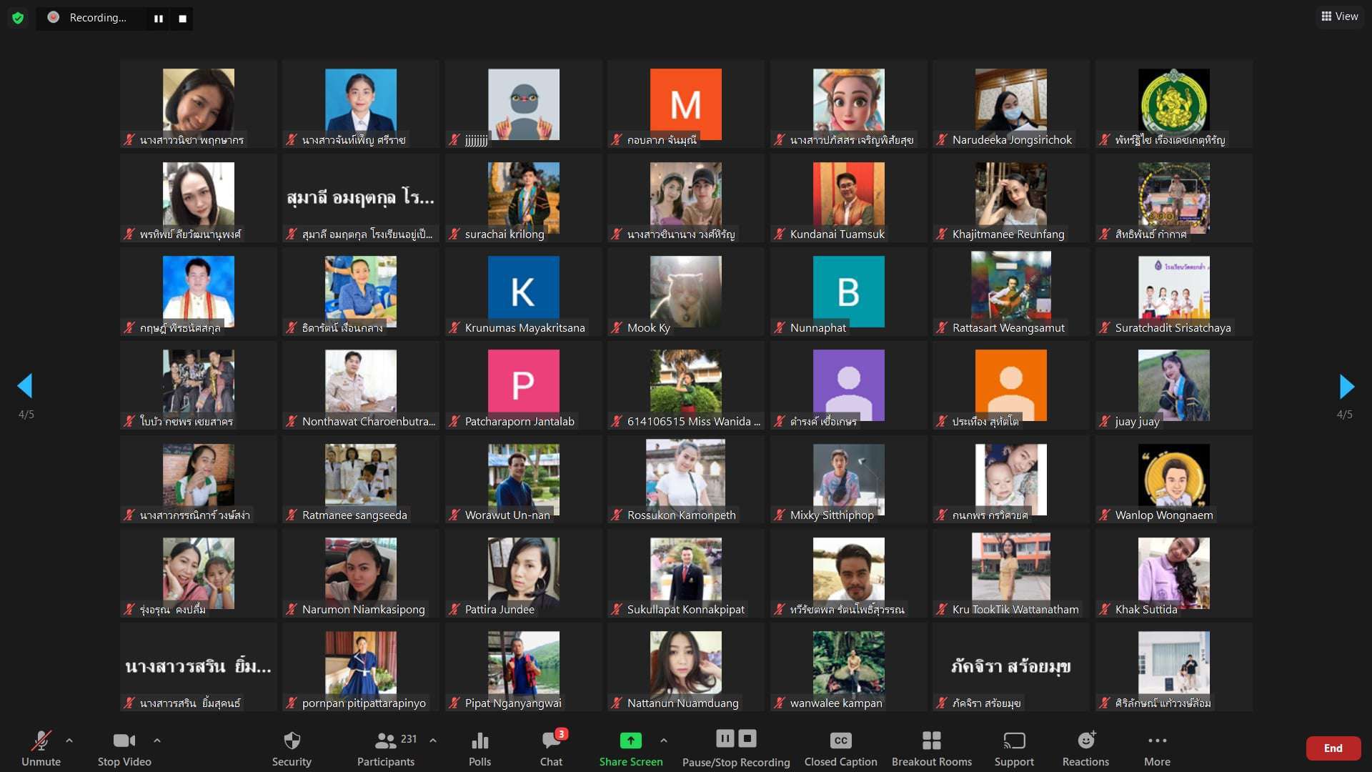Open the More options menu
1372x772 pixels.
pyautogui.click(x=1157, y=741)
